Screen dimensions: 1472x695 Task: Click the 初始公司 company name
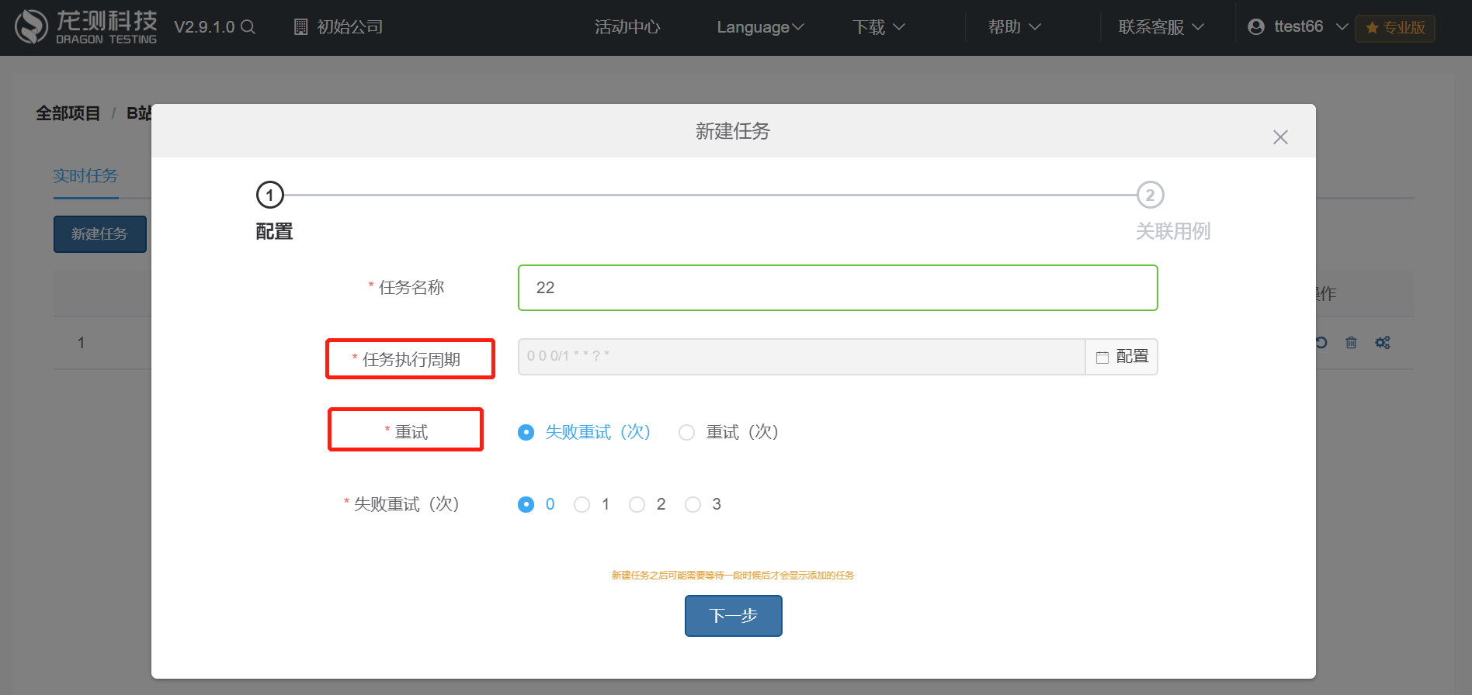(x=349, y=27)
